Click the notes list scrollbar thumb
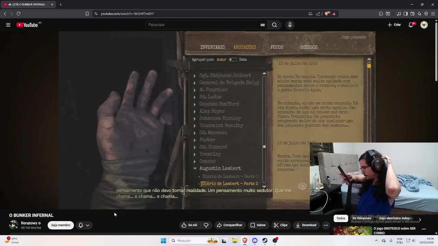Viewport: 438px width, 246px height. point(264,147)
